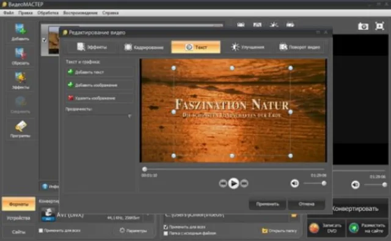This screenshot has height=241, width=391.
Task: Expand the AVI format selection dropdown
Action: (148, 215)
